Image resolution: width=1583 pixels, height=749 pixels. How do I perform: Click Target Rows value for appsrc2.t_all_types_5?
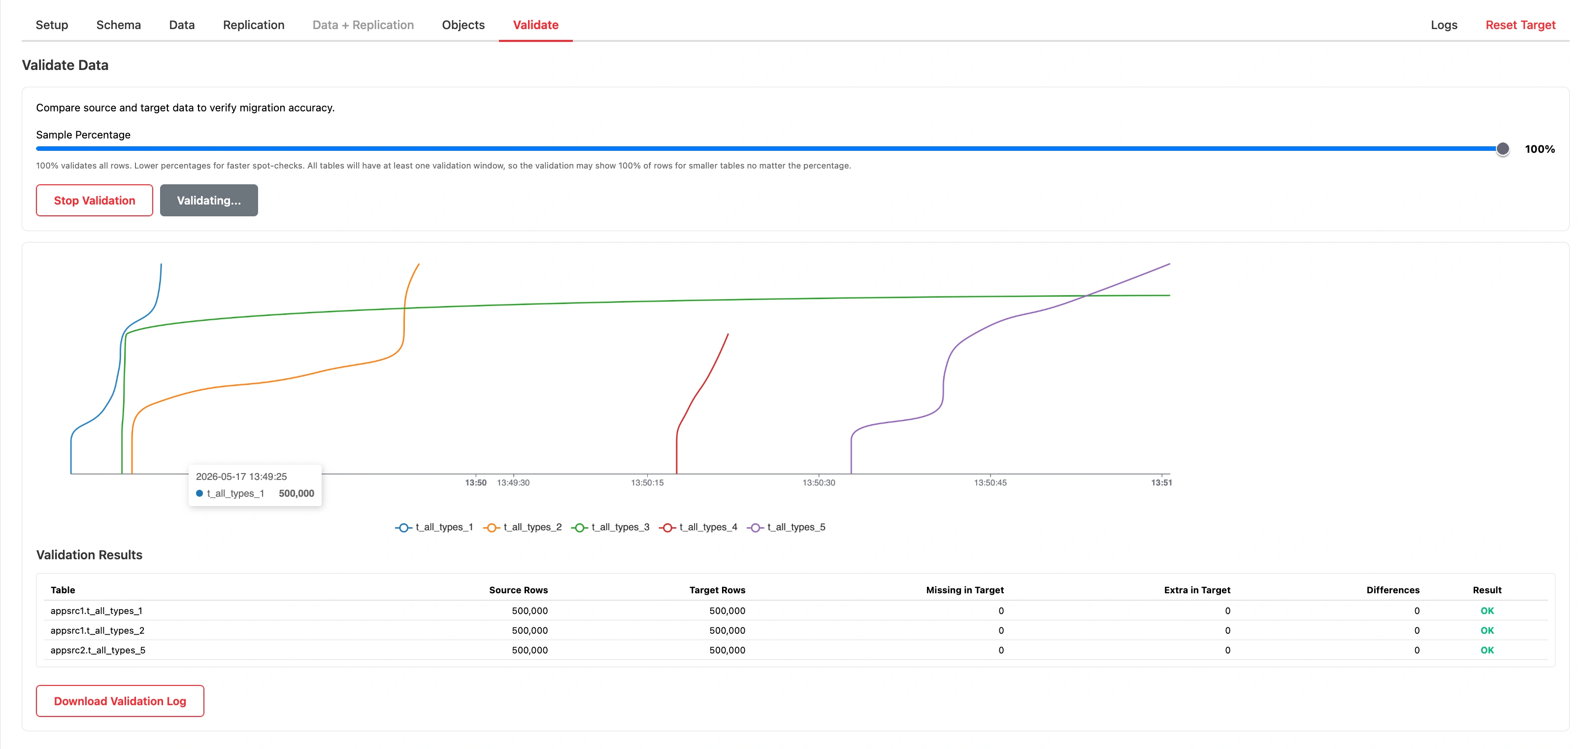[x=727, y=650]
